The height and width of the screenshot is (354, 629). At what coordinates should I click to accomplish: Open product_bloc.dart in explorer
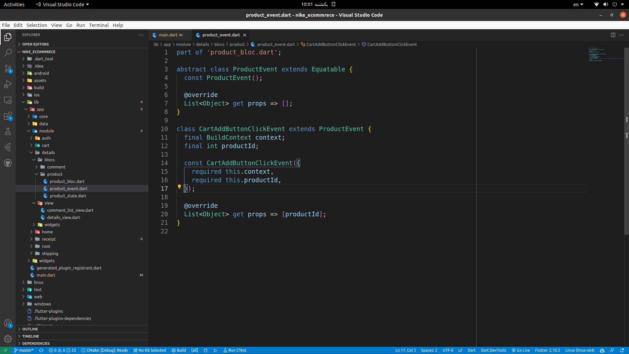82,181
